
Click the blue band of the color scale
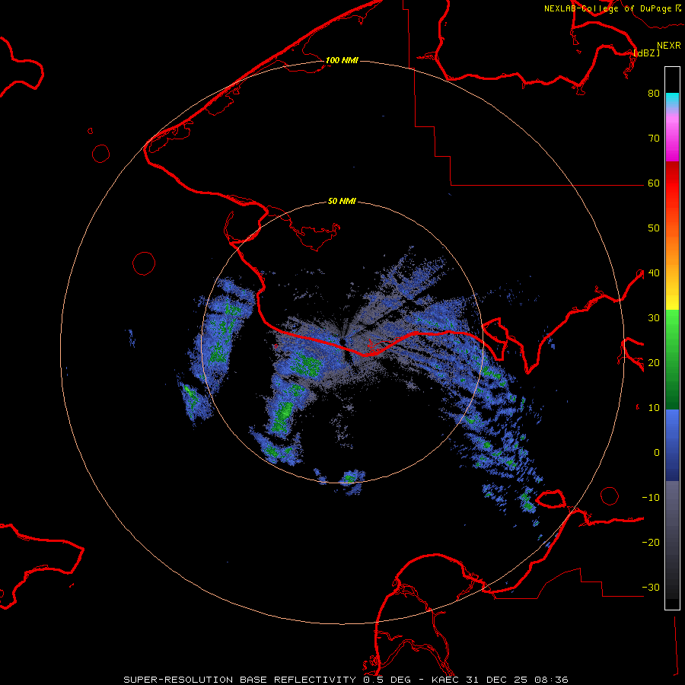pos(672,445)
